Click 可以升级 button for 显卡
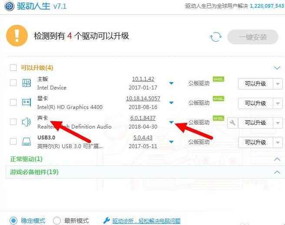The width and height of the screenshot is (285, 225). click(x=255, y=103)
